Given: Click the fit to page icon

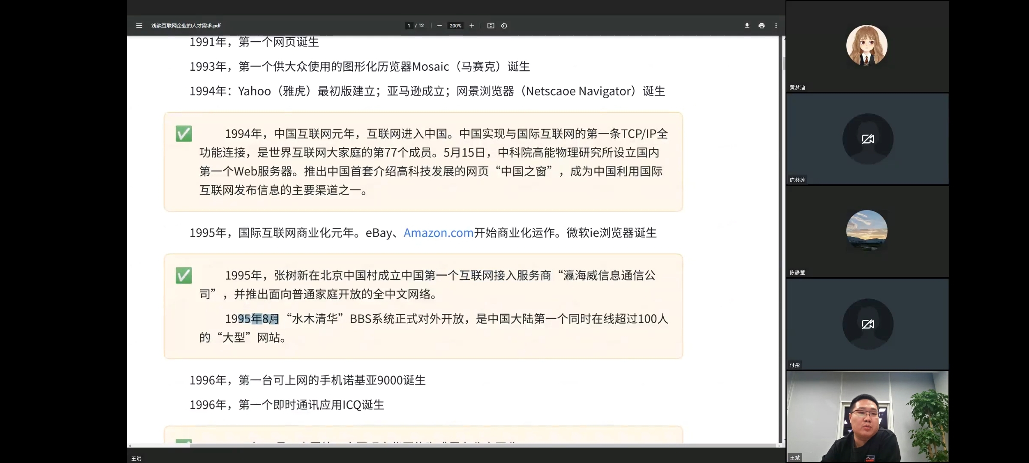Looking at the screenshot, I should pos(491,26).
